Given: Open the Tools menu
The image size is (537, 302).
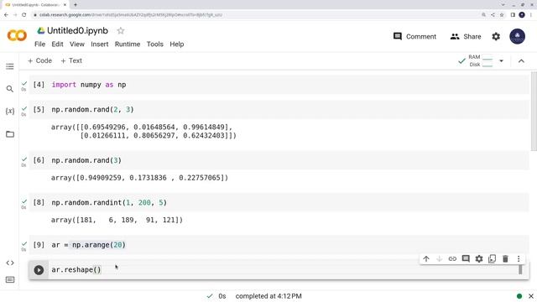Looking at the screenshot, I should tap(154, 44).
